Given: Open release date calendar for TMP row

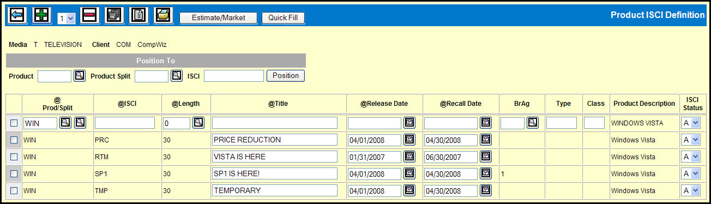Looking at the screenshot, I should click(x=409, y=190).
